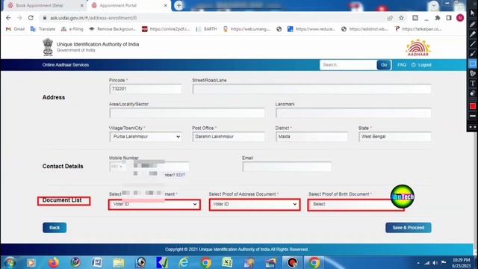This screenshot has height=269, width=478.
Task: Select the line tool in annotation toolbar
Action: pos(473,44)
